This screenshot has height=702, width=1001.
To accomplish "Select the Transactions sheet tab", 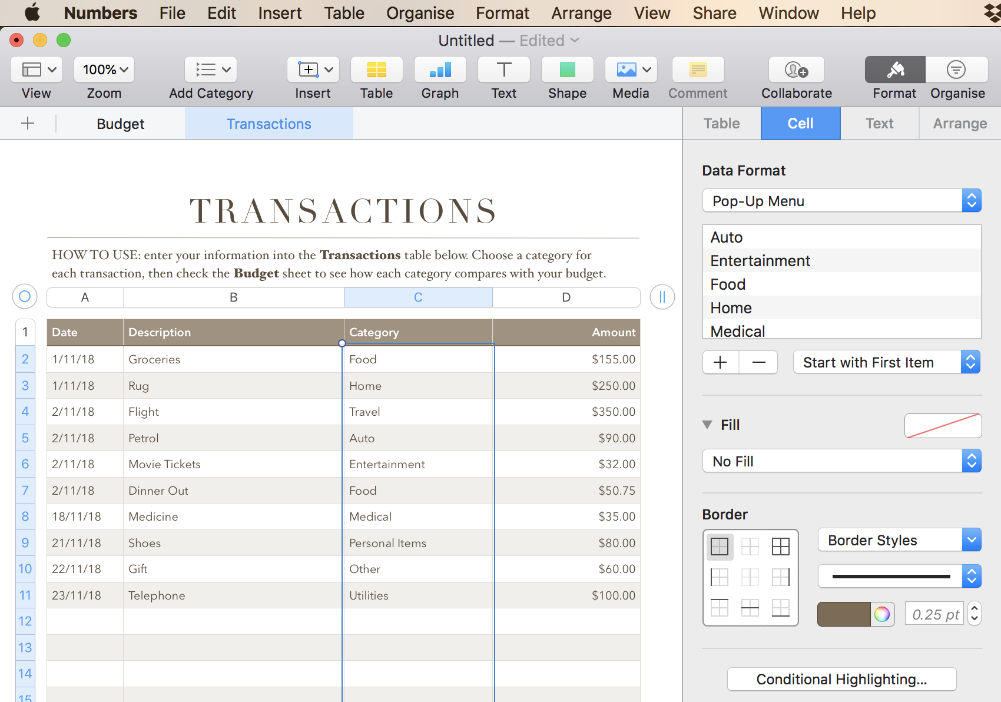I will pyautogui.click(x=269, y=124).
